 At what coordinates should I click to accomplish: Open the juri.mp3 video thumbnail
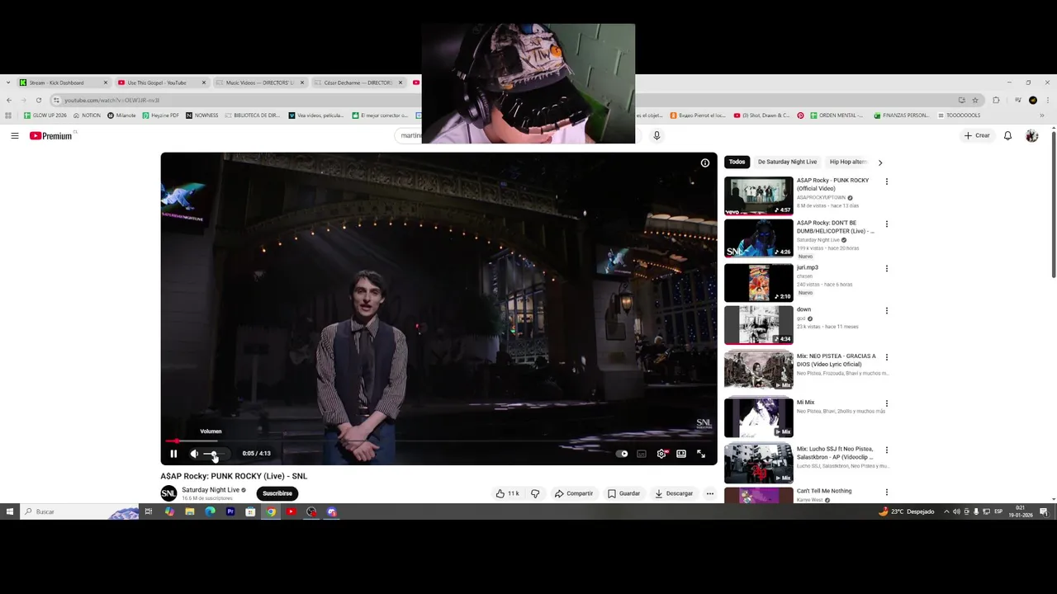[x=759, y=282]
